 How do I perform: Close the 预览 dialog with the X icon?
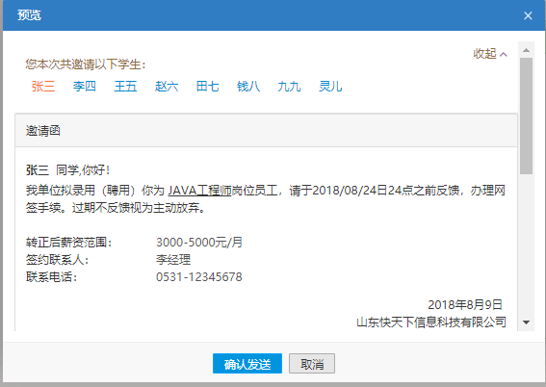tap(528, 15)
